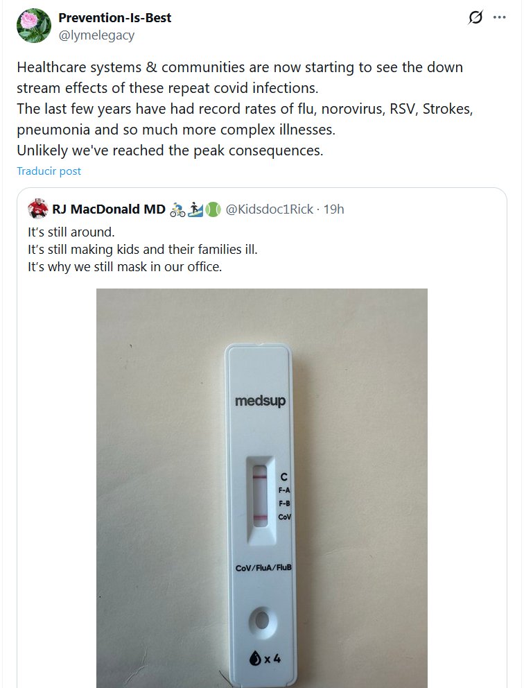This screenshot has height=688, width=524.
Task: Open the three-dot more options menu
Action: 499,18
